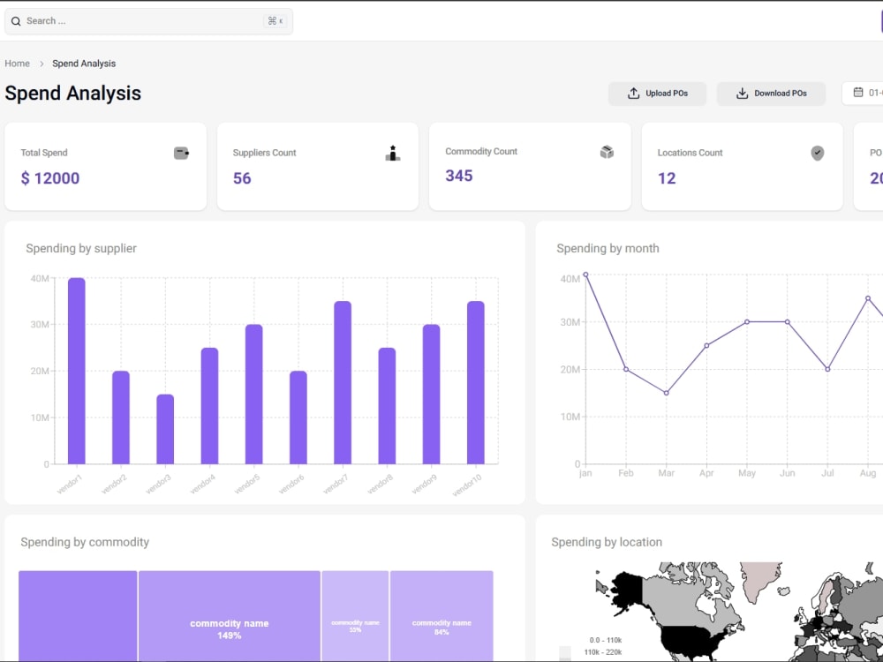
Task: Click the unlabeled darkest treemap block
Action: pyautogui.click(x=78, y=616)
